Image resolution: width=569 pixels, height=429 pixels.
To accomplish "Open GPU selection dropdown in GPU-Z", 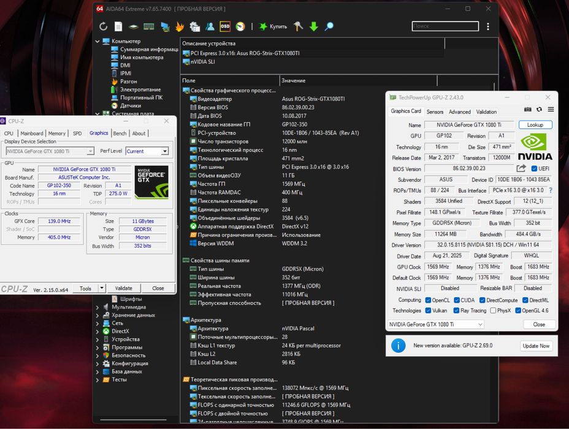I will tap(435, 324).
